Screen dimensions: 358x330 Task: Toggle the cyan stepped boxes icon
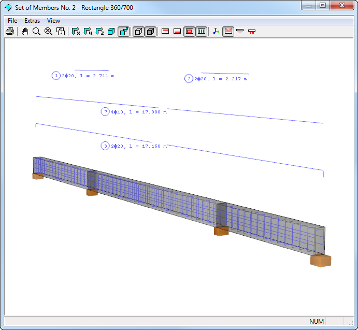point(123,31)
